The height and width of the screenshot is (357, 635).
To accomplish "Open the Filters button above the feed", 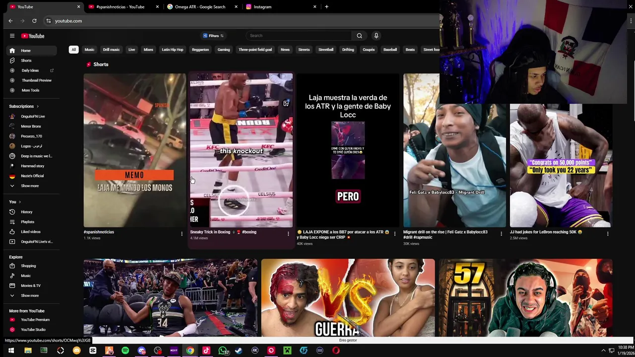I will tap(213, 36).
